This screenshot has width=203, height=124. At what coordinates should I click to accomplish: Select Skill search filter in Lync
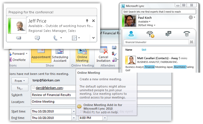click(x=144, y=50)
